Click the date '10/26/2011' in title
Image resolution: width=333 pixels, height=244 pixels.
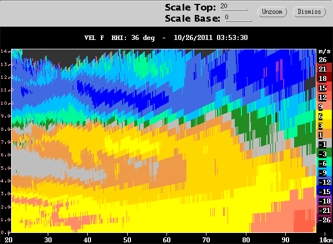tap(193, 38)
